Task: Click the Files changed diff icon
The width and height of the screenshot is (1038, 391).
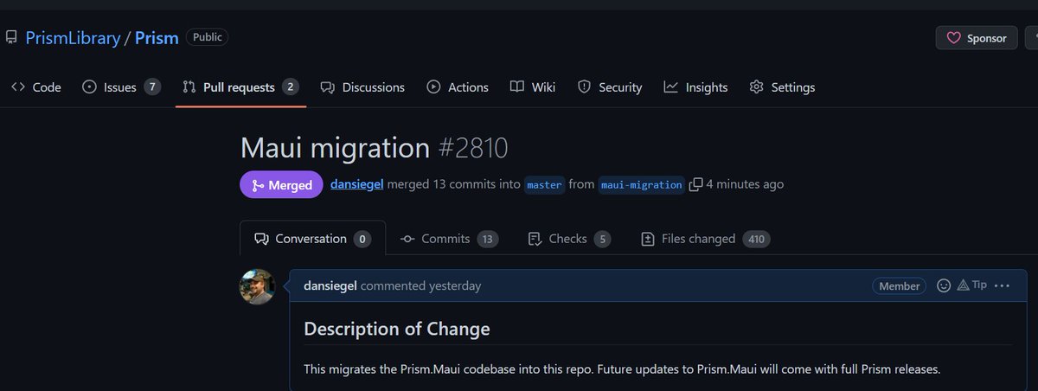Action: [x=647, y=239]
